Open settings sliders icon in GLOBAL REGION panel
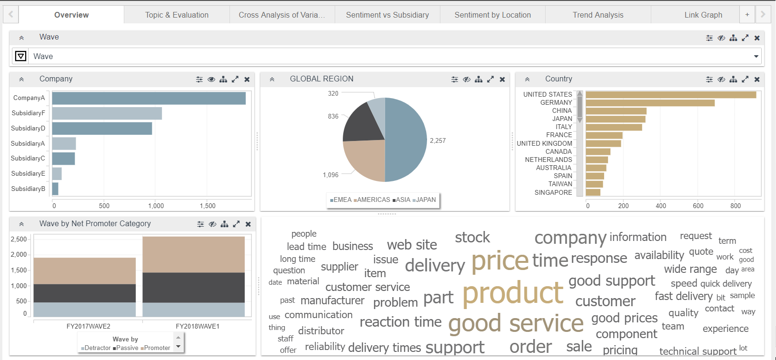The width and height of the screenshot is (776, 360). coord(455,80)
